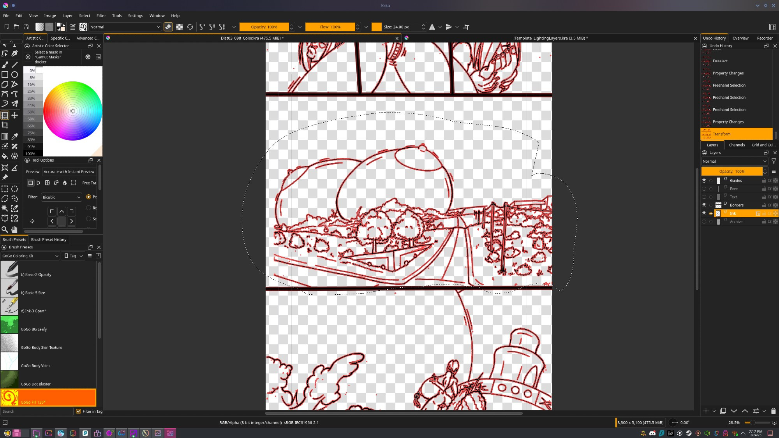Select the Rectangle shape tool
779x438 pixels.
tap(5, 74)
